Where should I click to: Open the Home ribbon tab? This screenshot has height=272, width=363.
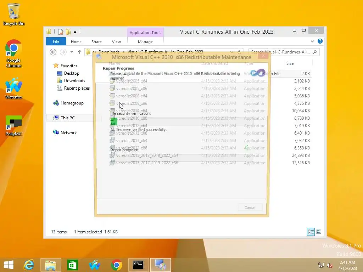point(76,42)
